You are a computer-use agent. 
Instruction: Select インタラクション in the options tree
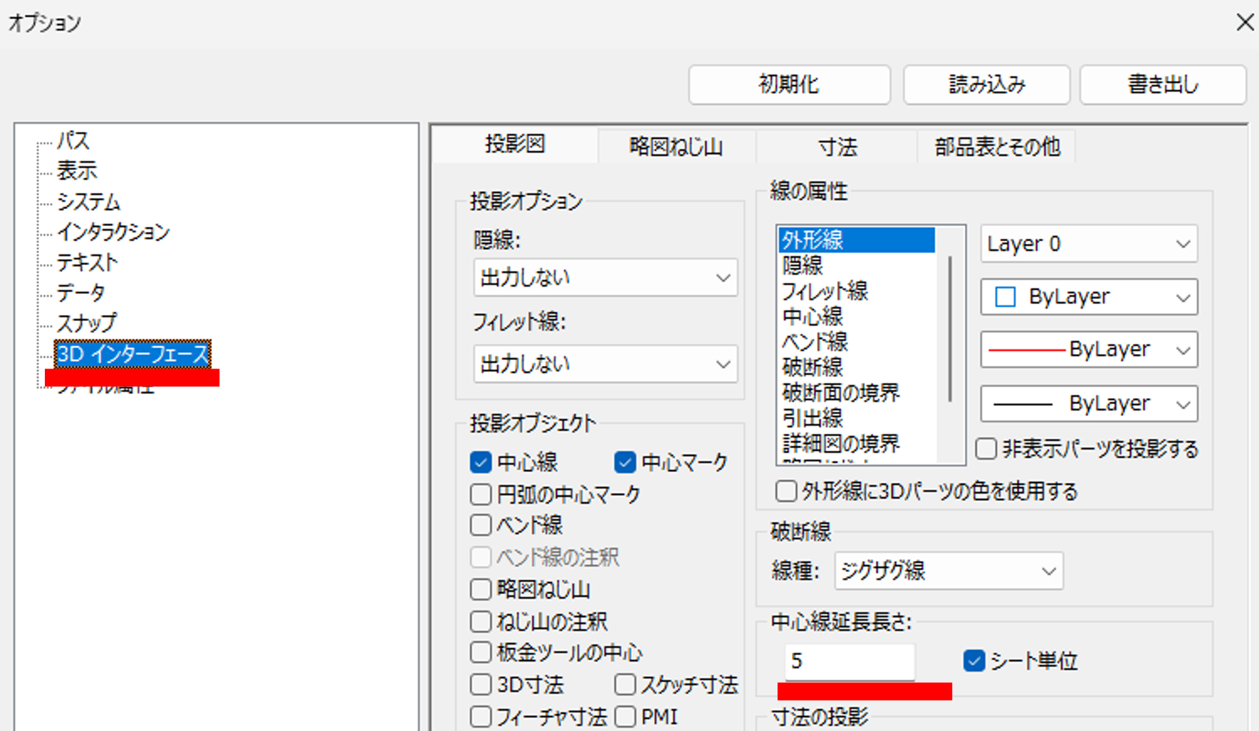tap(113, 232)
